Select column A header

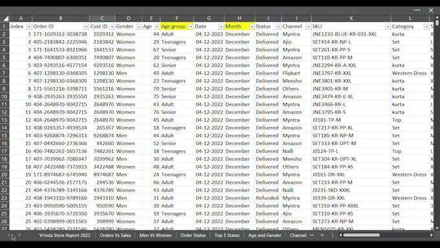point(21,19)
